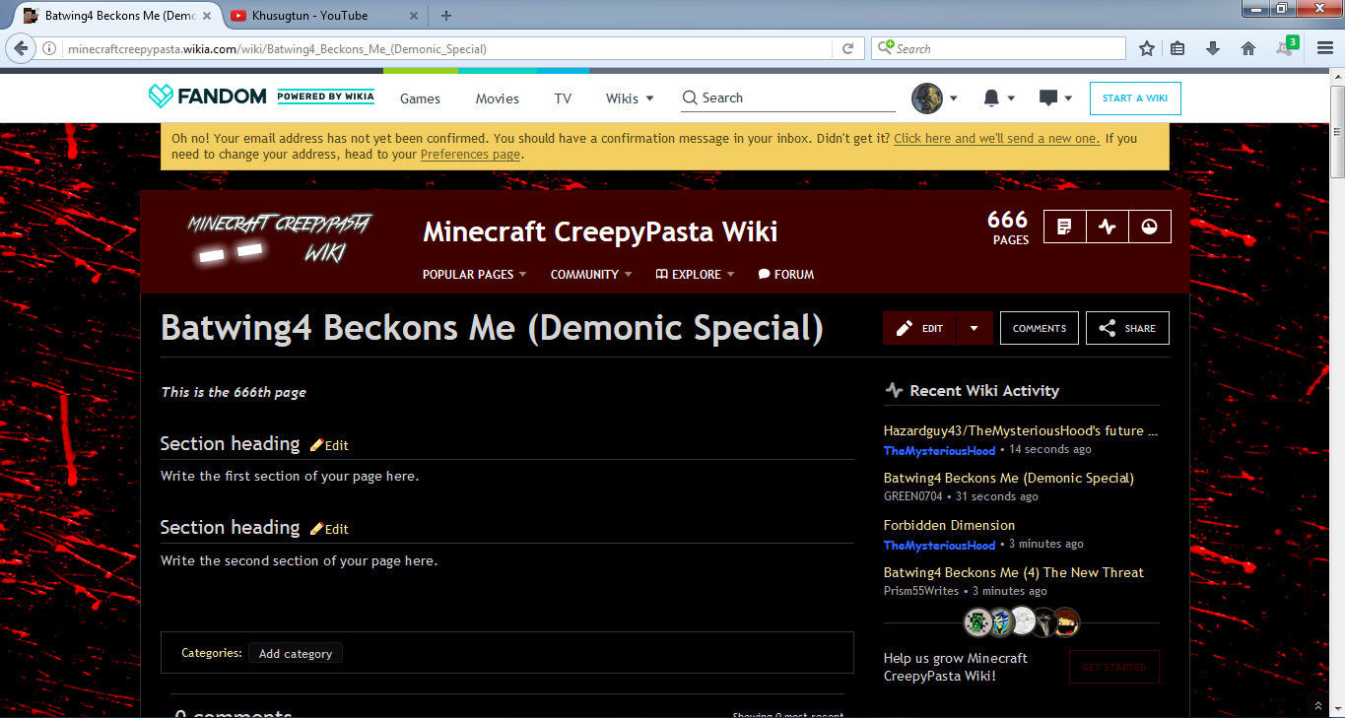Click the START A WIKI button

(x=1135, y=98)
